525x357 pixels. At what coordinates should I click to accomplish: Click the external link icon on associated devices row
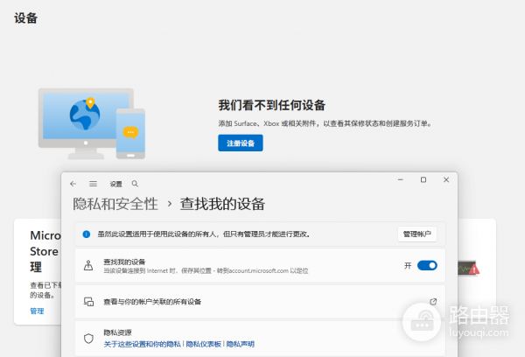tap(433, 301)
